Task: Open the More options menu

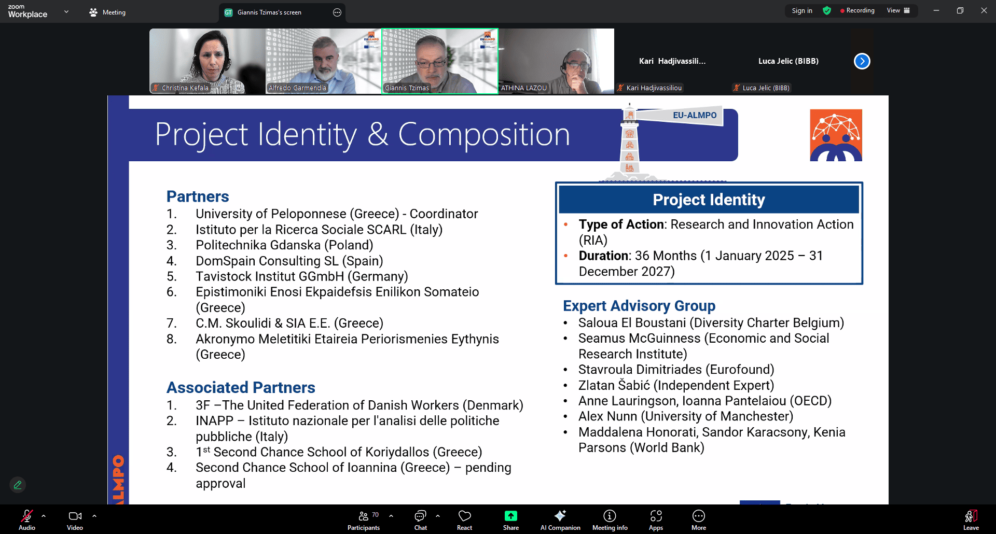Action: (x=698, y=519)
